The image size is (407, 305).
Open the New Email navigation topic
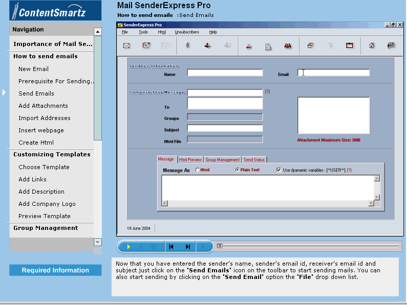point(33,69)
